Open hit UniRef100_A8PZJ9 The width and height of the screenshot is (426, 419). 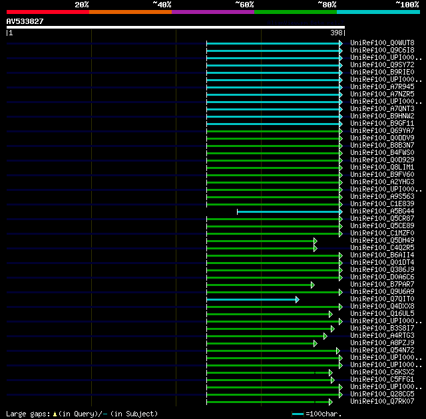[382, 343]
